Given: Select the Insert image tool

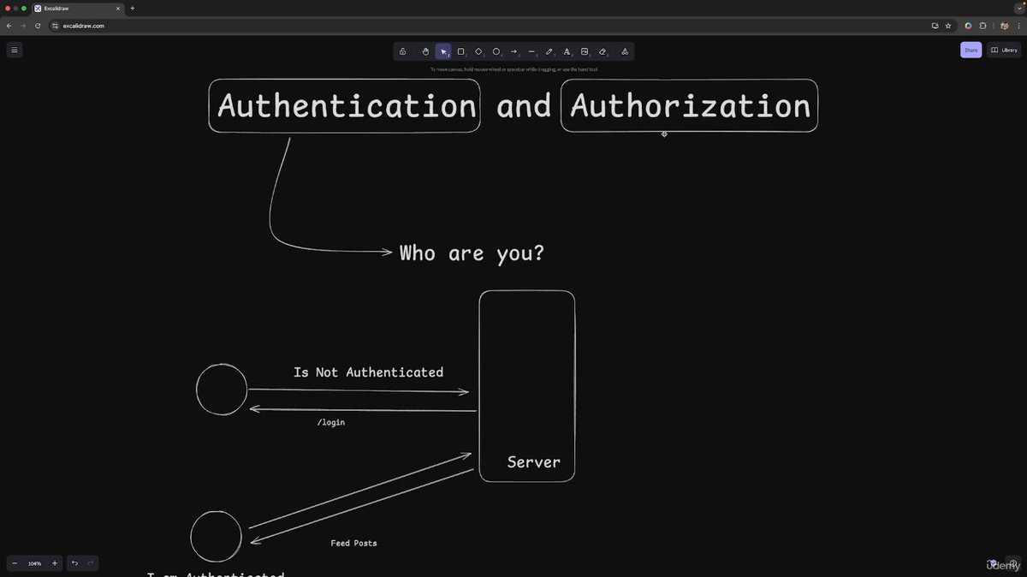Looking at the screenshot, I should (x=585, y=51).
